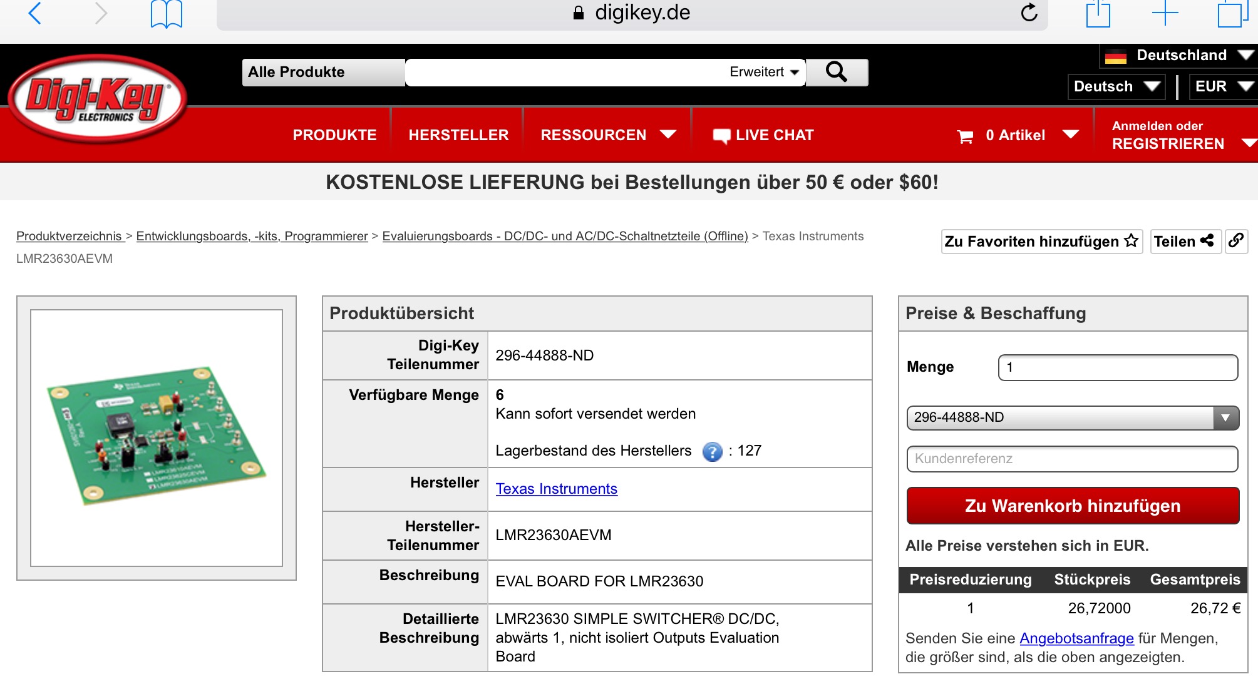Change currency via EUR dropdown
The width and height of the screenshot is (1258, 679).
(1224, 86)
